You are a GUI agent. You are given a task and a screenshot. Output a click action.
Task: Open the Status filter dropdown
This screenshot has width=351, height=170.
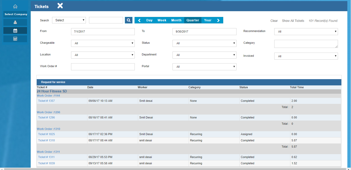(204, 43)
